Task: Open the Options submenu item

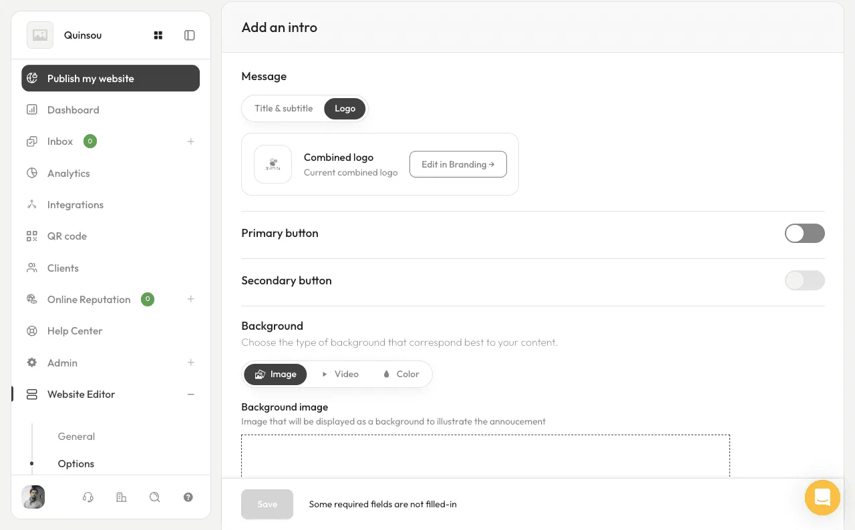Action: click(76, 464)
